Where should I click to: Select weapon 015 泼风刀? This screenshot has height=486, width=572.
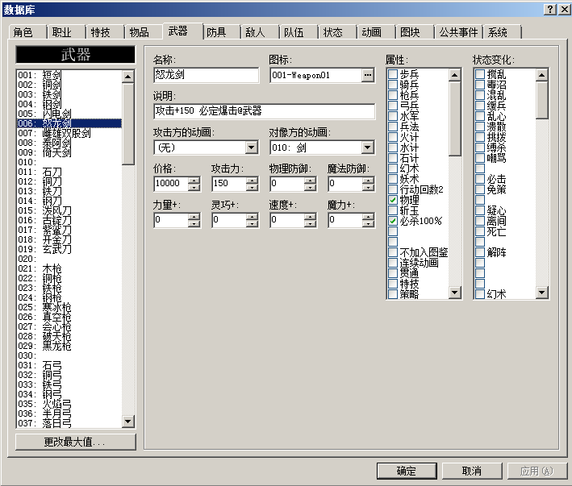69,210
